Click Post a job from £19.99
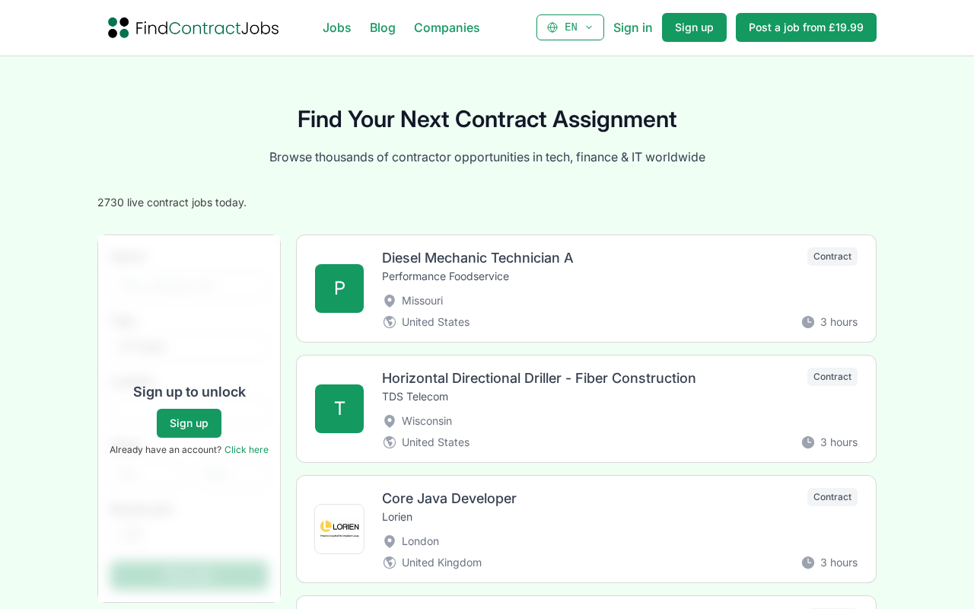 [806, 27]
